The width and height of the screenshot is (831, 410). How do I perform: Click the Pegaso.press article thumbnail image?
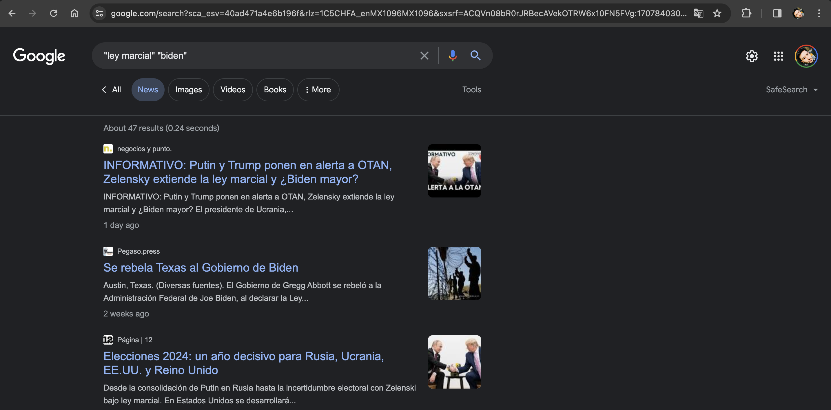click(454, 273)
